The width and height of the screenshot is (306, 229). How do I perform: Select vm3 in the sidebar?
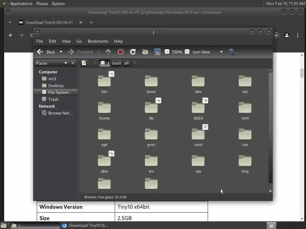52,79
